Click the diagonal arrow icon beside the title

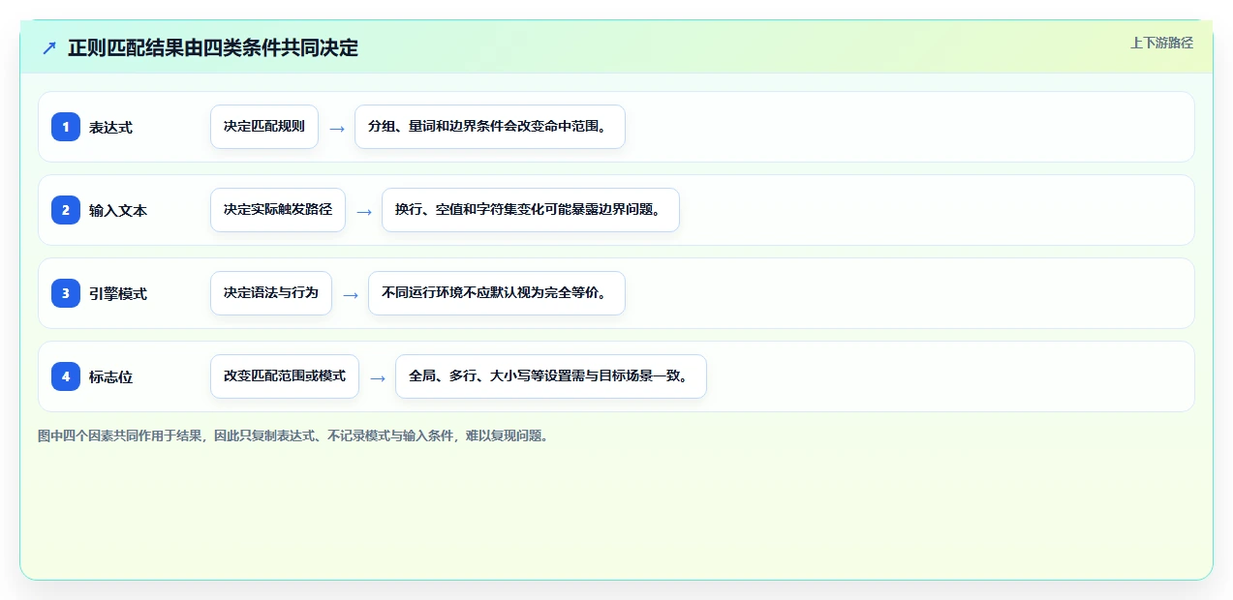48,47
